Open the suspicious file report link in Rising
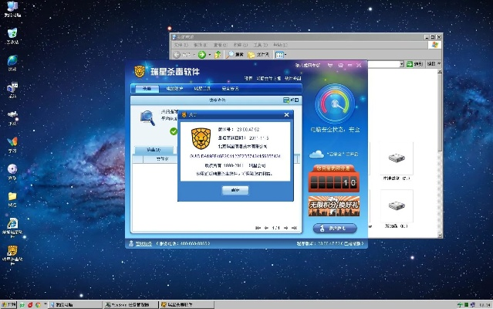This screenshot has height=309, width=493. (x=268, y=78)
